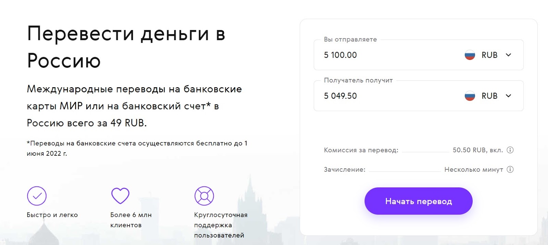Viewport: 548px width, 245px height.
Task: Click the info icon next to transfer fee
Action: click(x=510, y=150)
